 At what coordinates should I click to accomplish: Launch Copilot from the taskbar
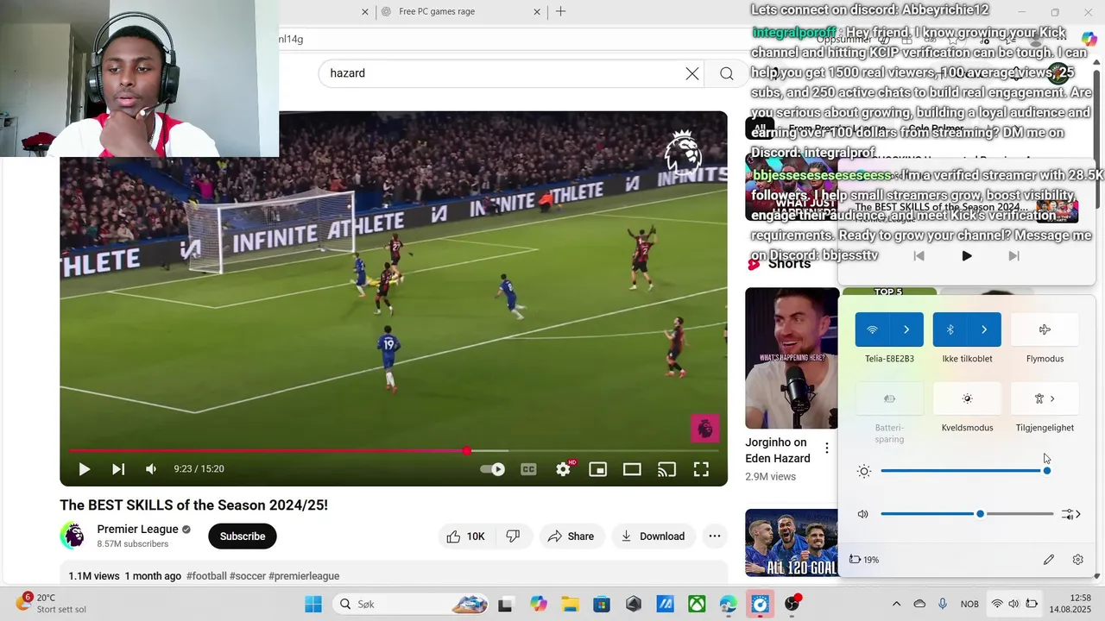pyautogui.click(x=539, y=604)
